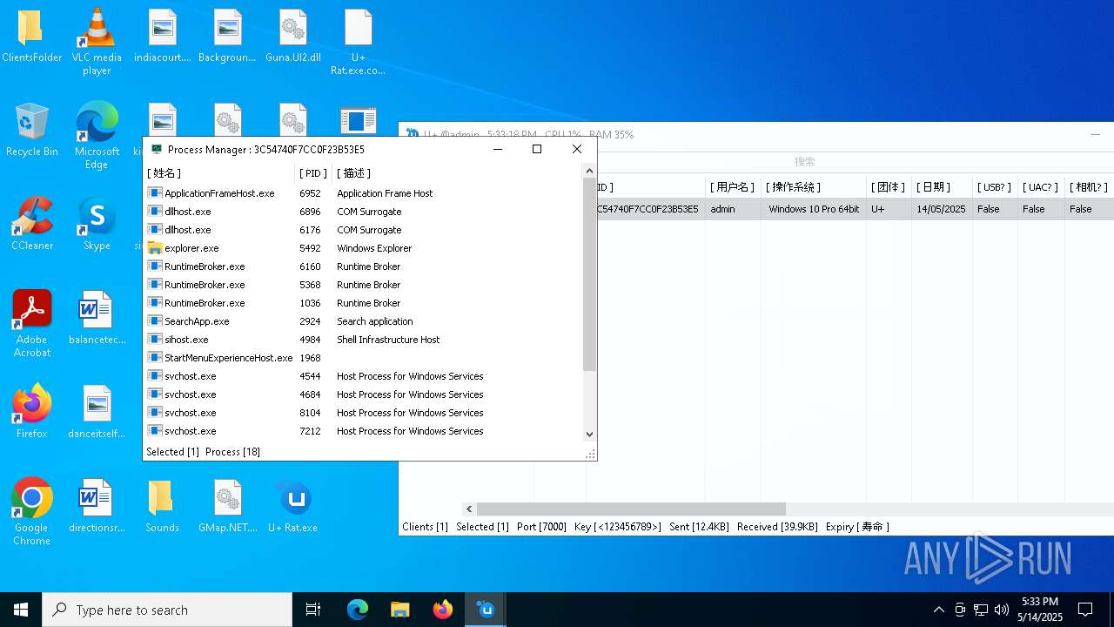Launch Microsoft Edge desktop shortcut
1114x627 pixels.
tap(97, 136)
